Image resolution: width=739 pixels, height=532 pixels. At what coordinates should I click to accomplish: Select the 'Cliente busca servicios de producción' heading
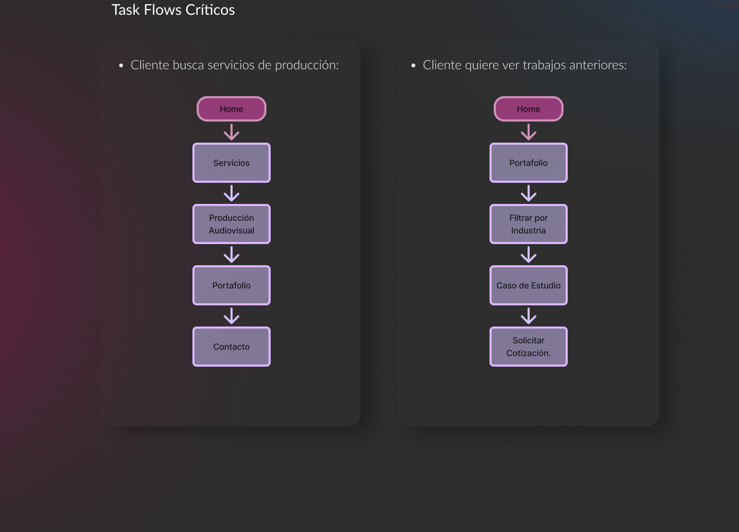pyautogui.click(x=234, y=65)
